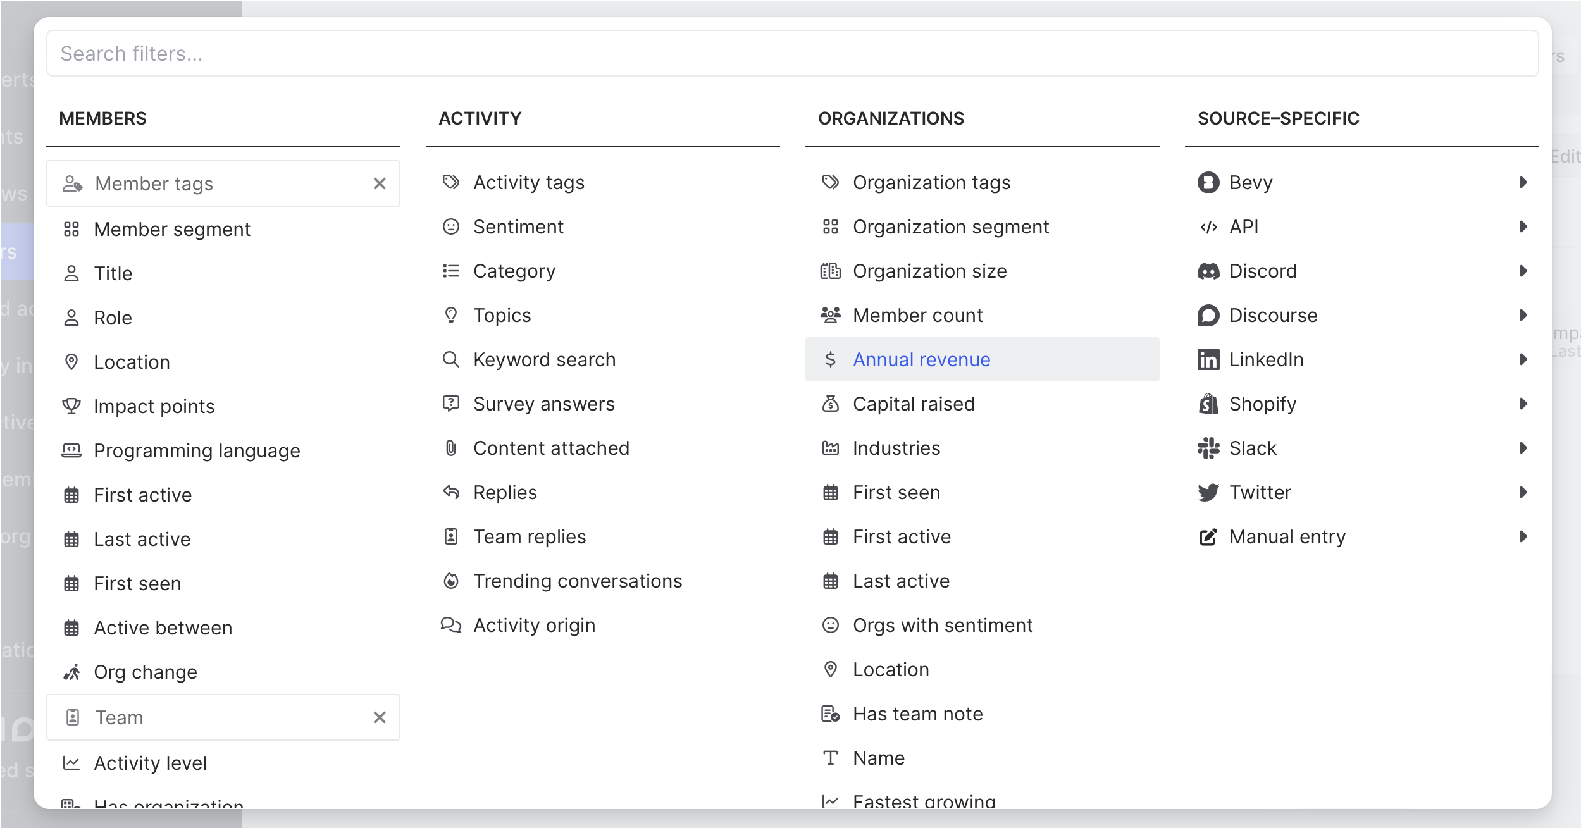Select the Programming language filter
The image size is (1581, 828).
click(x=197, y=451)
